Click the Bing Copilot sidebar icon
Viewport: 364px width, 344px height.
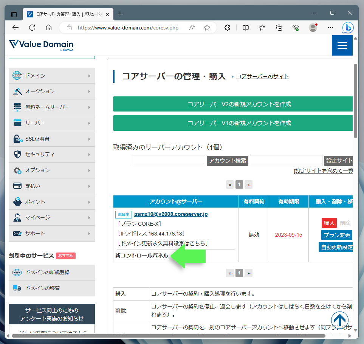(x=348, y=28)
